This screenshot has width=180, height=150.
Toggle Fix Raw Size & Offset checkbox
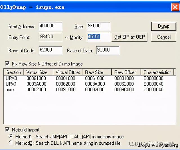(7, 64)
